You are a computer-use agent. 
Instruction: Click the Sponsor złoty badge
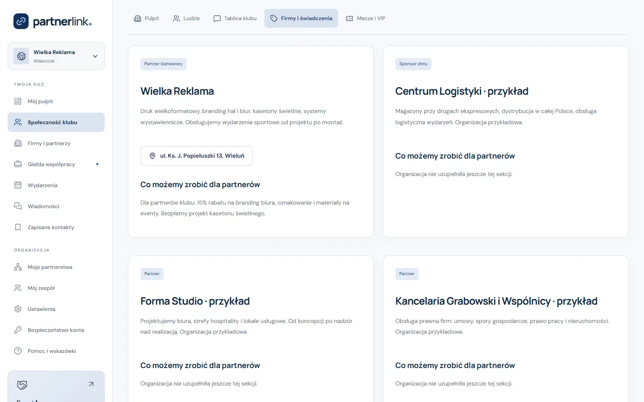pyautogui.click(x=413, y=64)
